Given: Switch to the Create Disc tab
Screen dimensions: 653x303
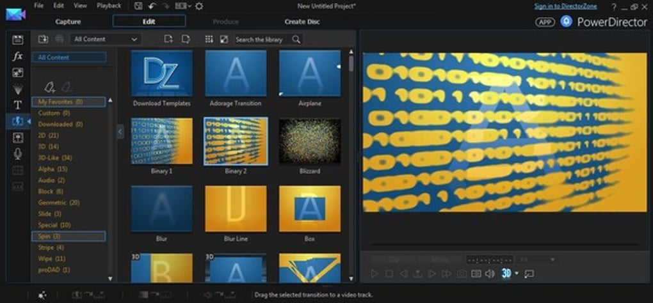Looking at the screenshot, I should tap(302, 22).
